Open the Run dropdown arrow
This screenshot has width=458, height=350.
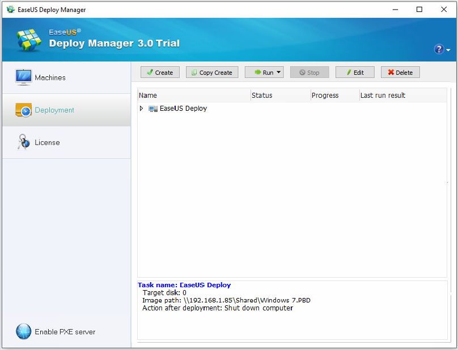pos(279,72)
